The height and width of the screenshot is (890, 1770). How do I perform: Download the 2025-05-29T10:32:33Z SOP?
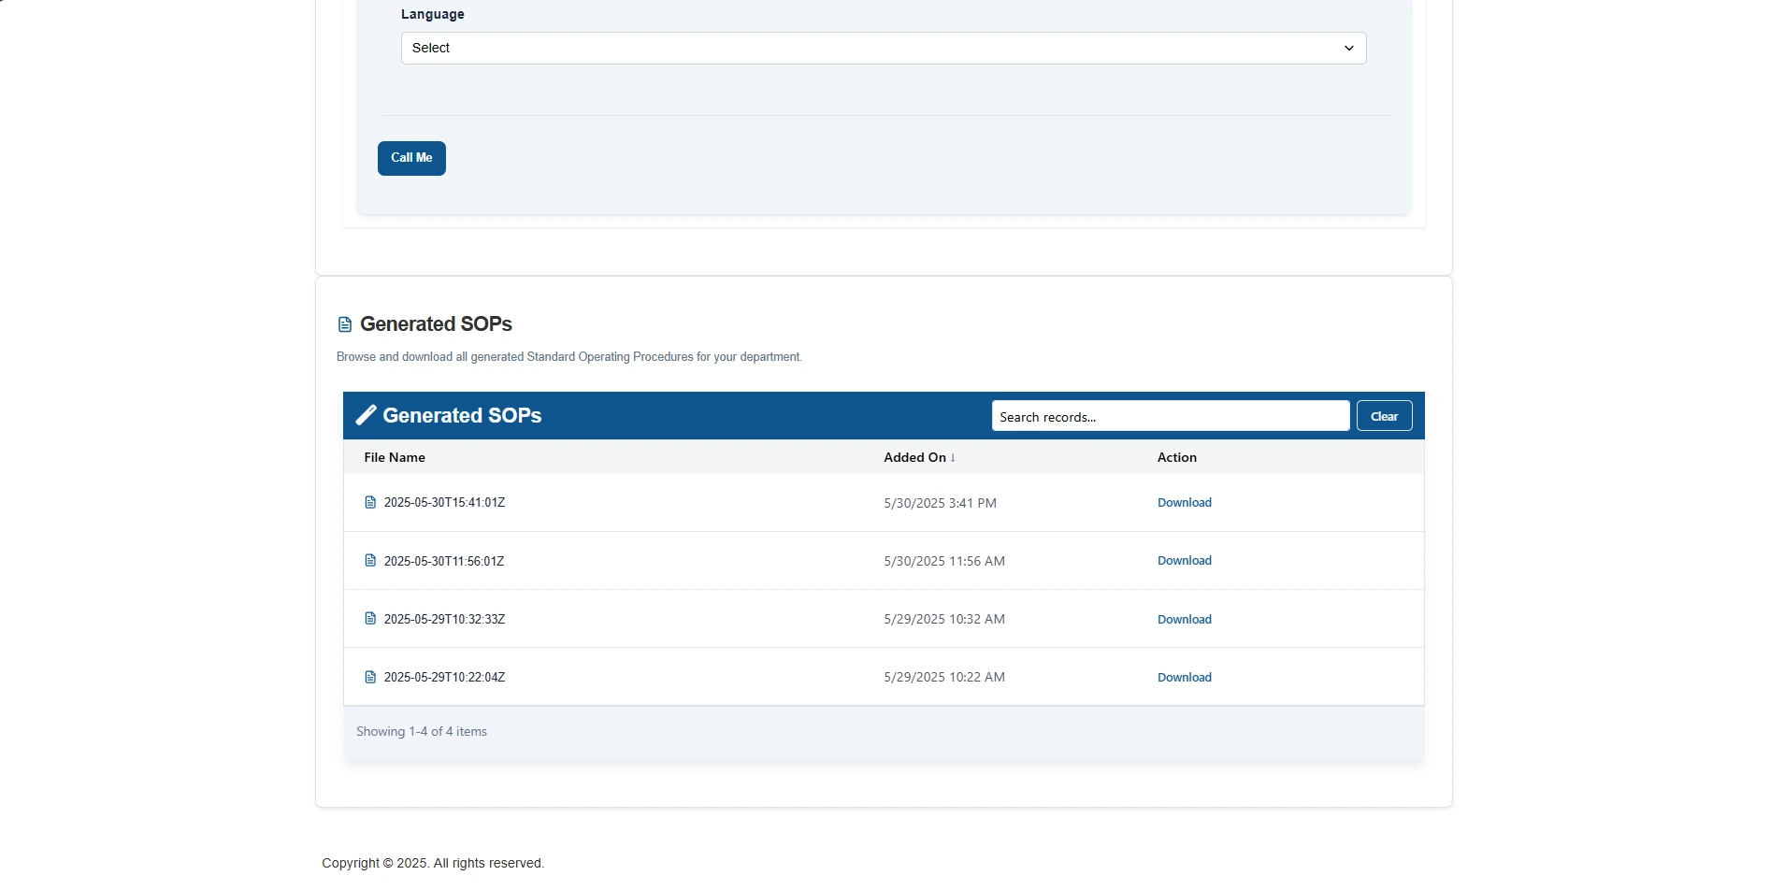[x=1184, y=619]
